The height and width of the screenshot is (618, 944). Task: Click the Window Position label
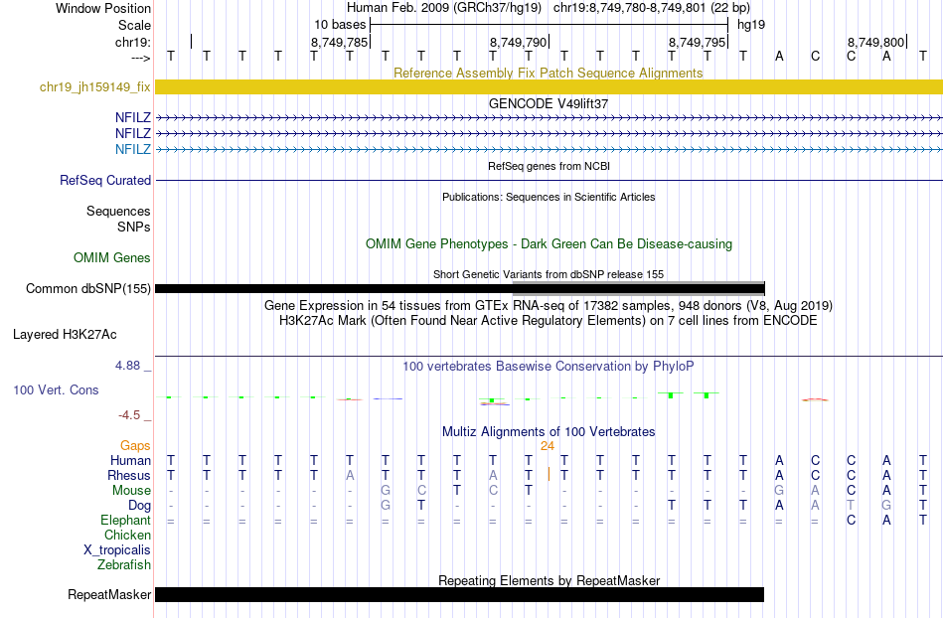[103, 8]
